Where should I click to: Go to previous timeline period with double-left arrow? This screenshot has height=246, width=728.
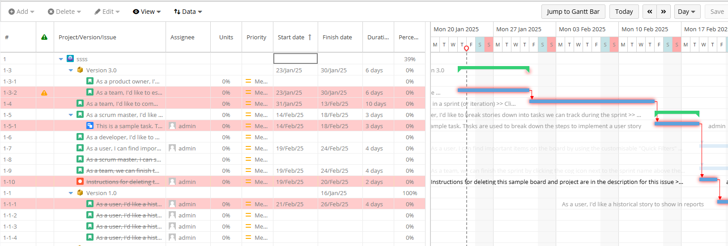coord(650,12)
